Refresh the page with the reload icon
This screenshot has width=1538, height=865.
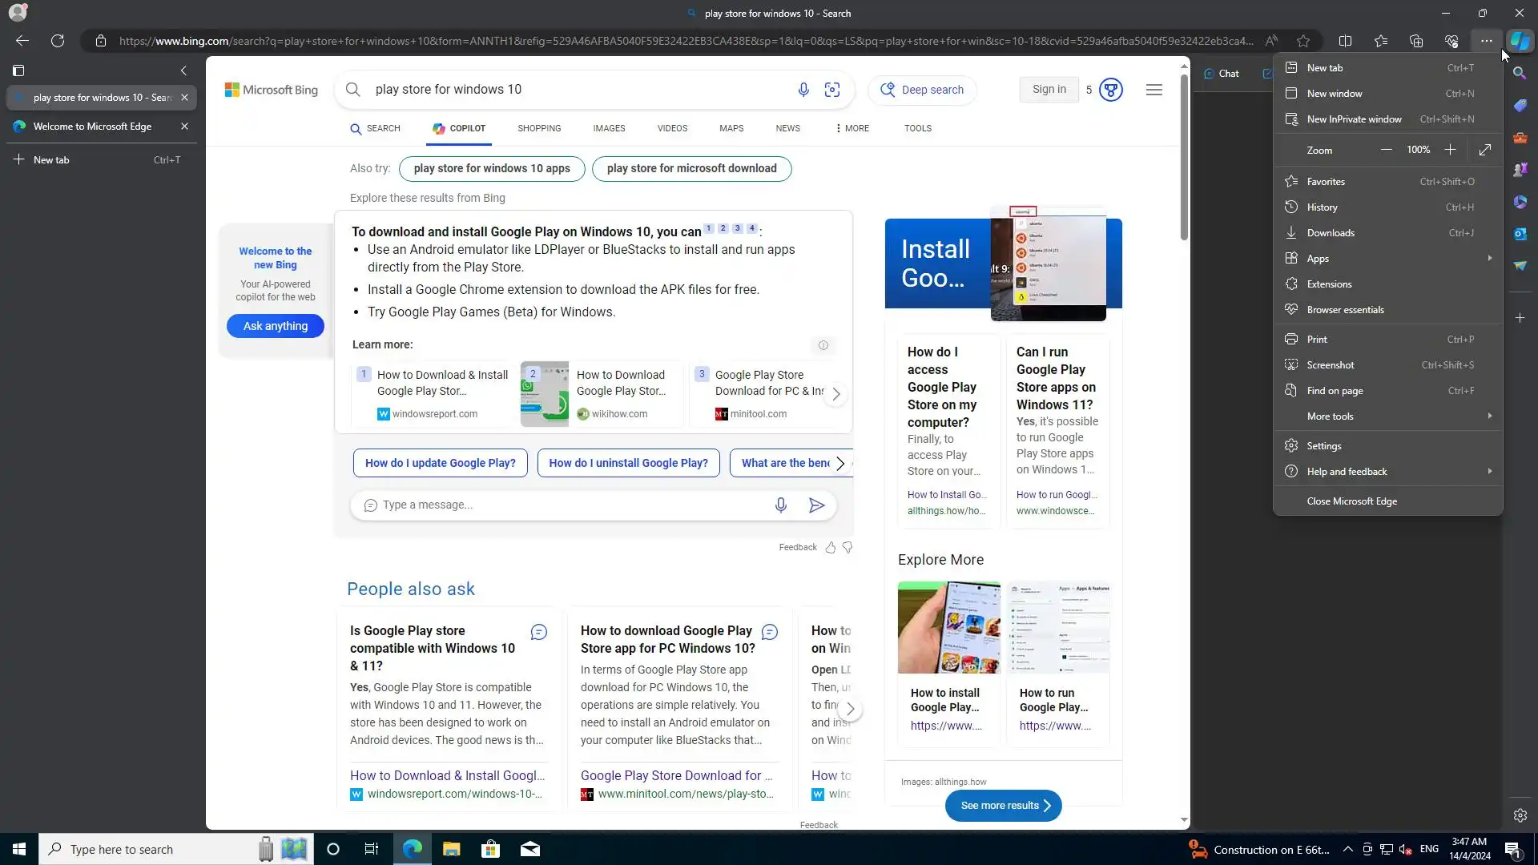[x=58, y=41]
